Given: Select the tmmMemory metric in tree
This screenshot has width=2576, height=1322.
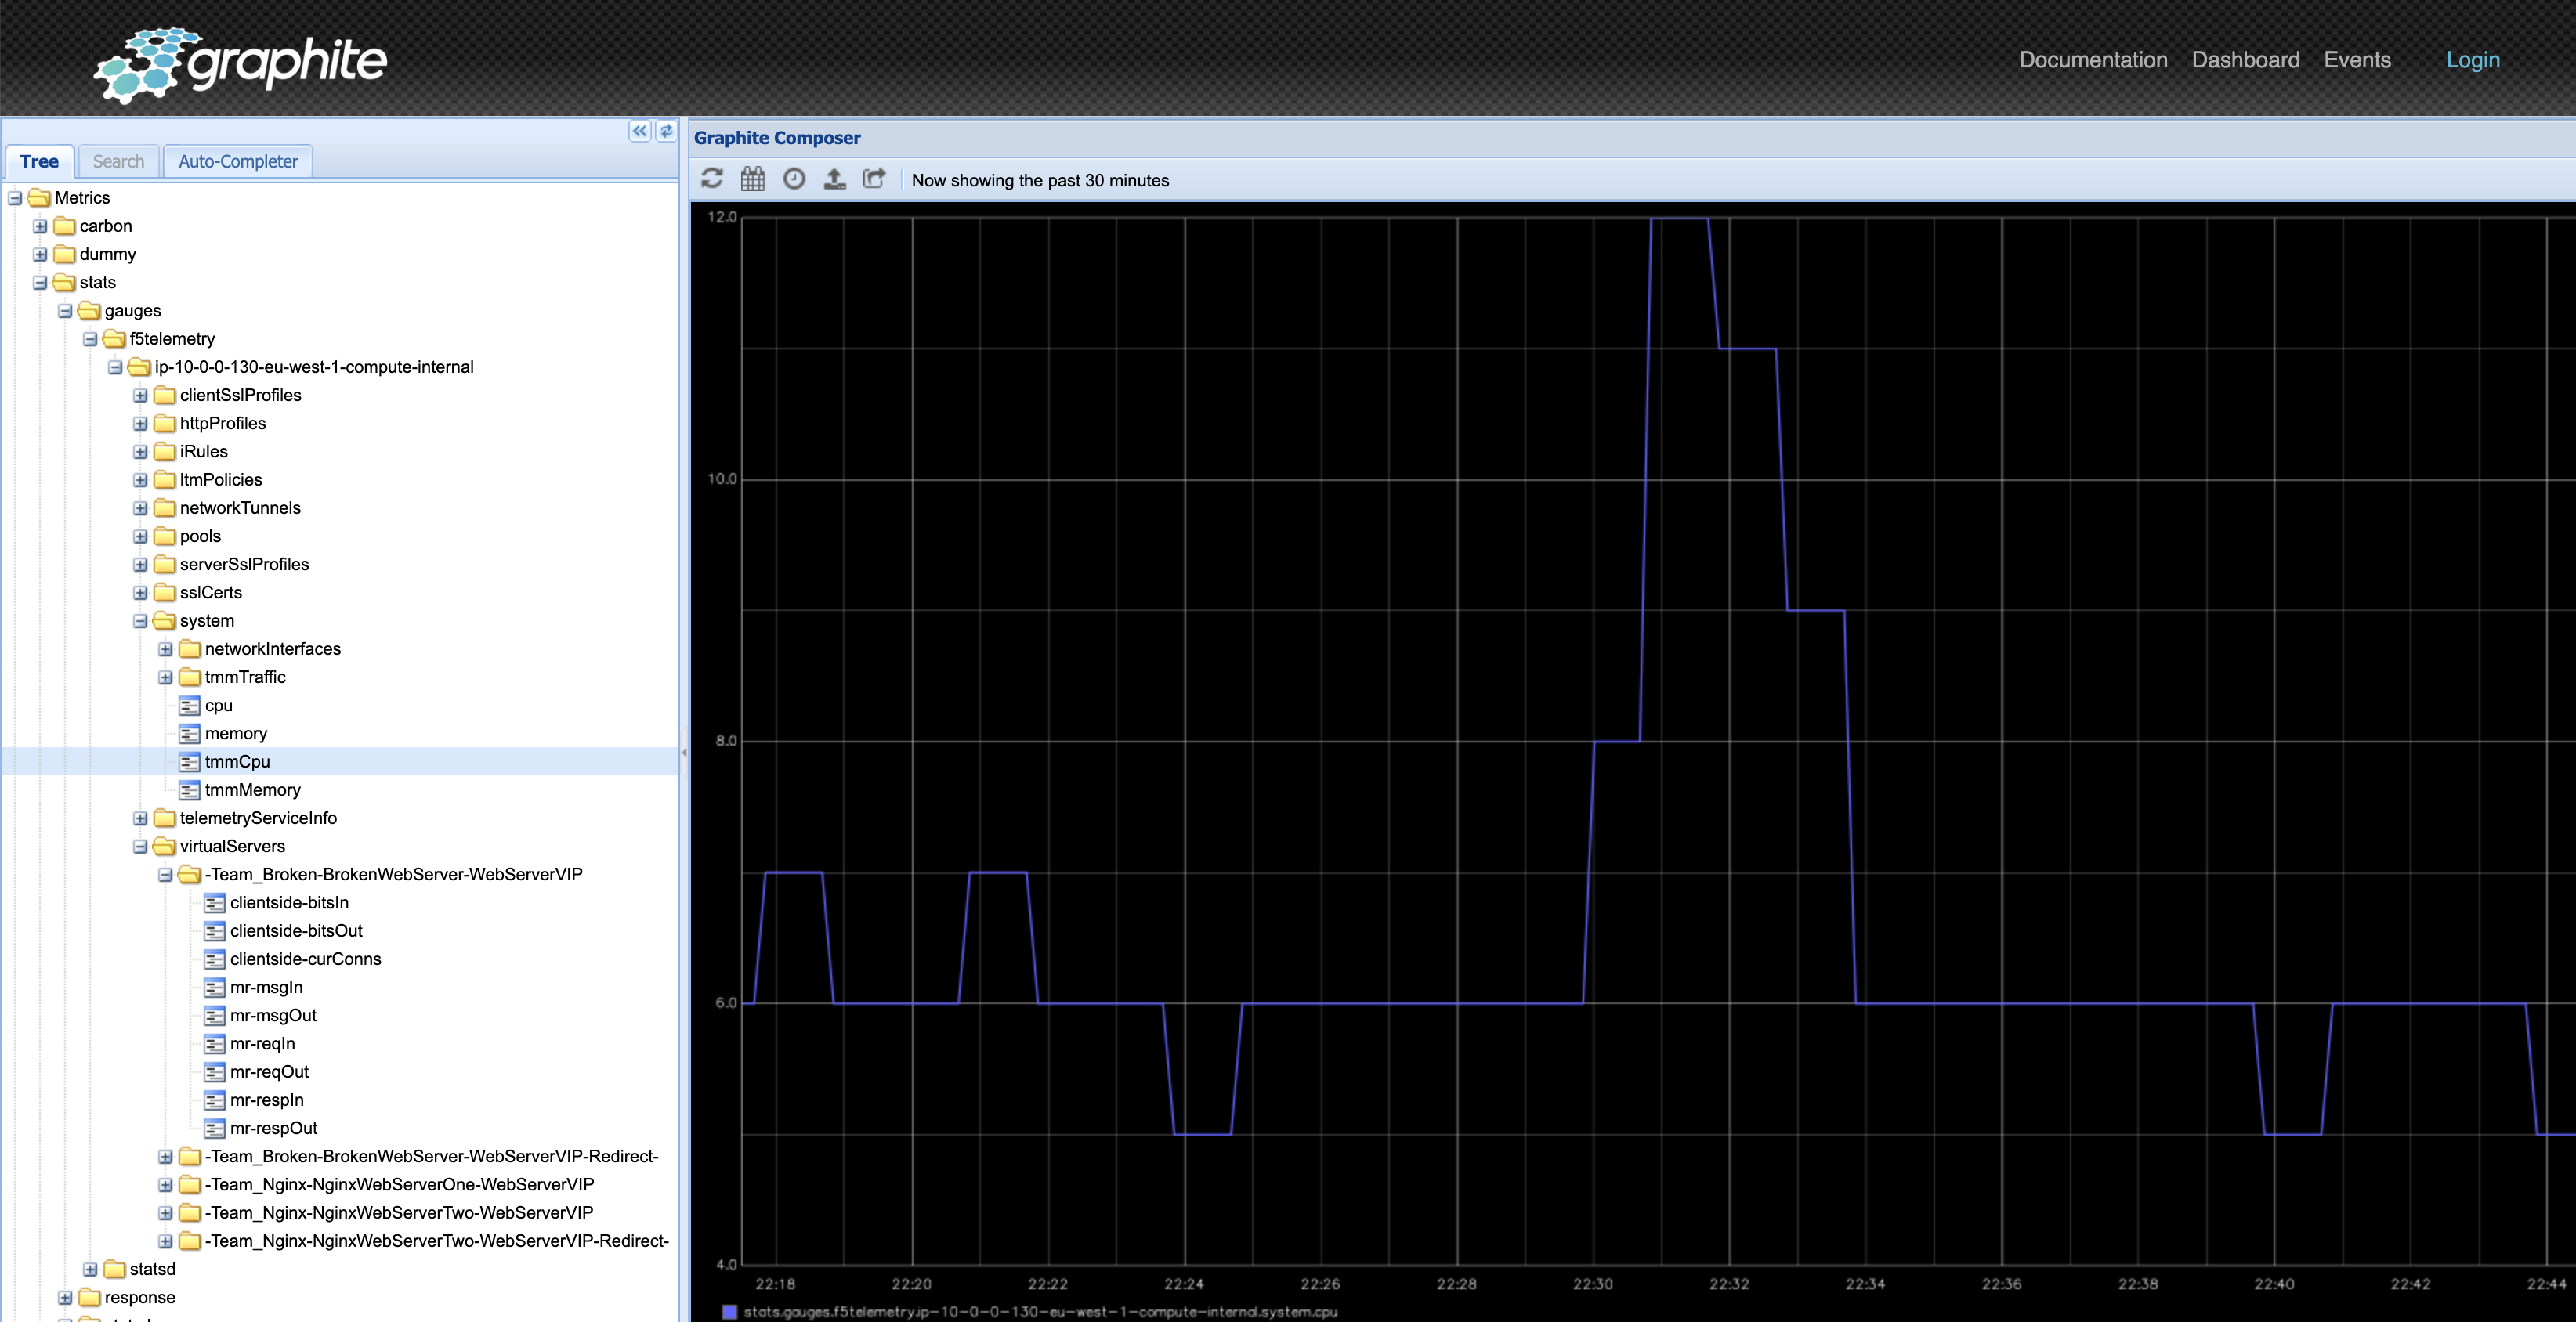Looking at the screenshot, I should [252, 790].
